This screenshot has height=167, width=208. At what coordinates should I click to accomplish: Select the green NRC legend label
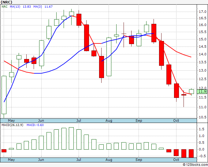pos(5,7)
